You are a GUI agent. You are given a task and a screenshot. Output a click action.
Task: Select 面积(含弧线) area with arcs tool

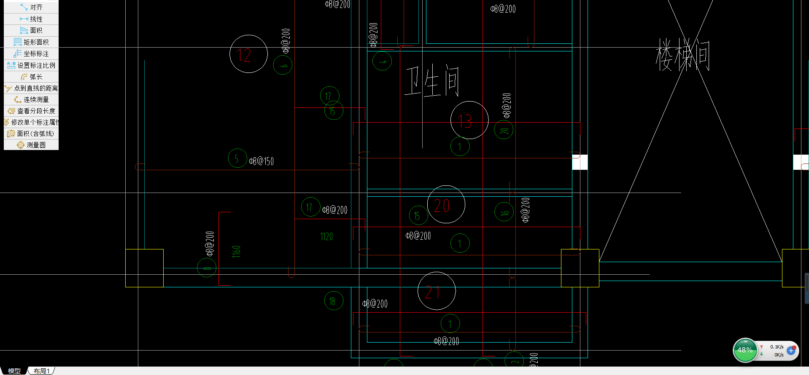pyautogui.click(x=31, y=134)
